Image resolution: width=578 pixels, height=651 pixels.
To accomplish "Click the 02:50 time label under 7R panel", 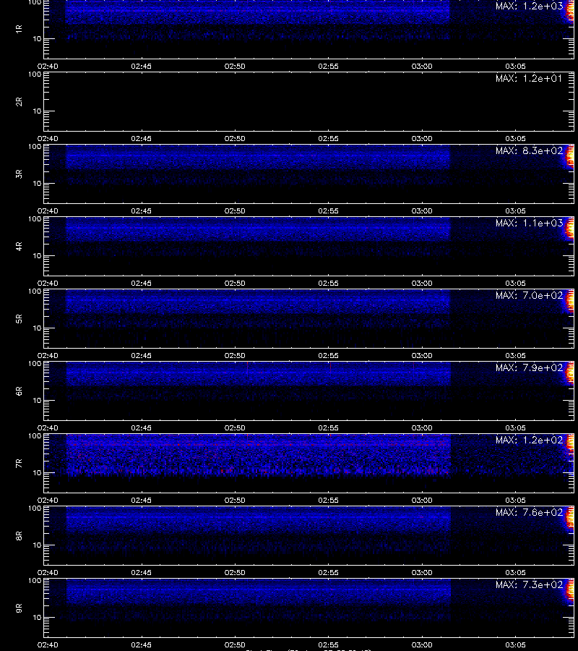I will point(235,500).
